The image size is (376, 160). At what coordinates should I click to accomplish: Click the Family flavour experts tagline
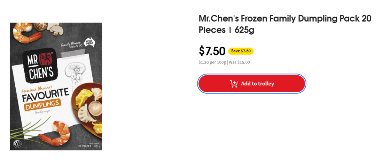pyautogui.click(x=71, y=45)
